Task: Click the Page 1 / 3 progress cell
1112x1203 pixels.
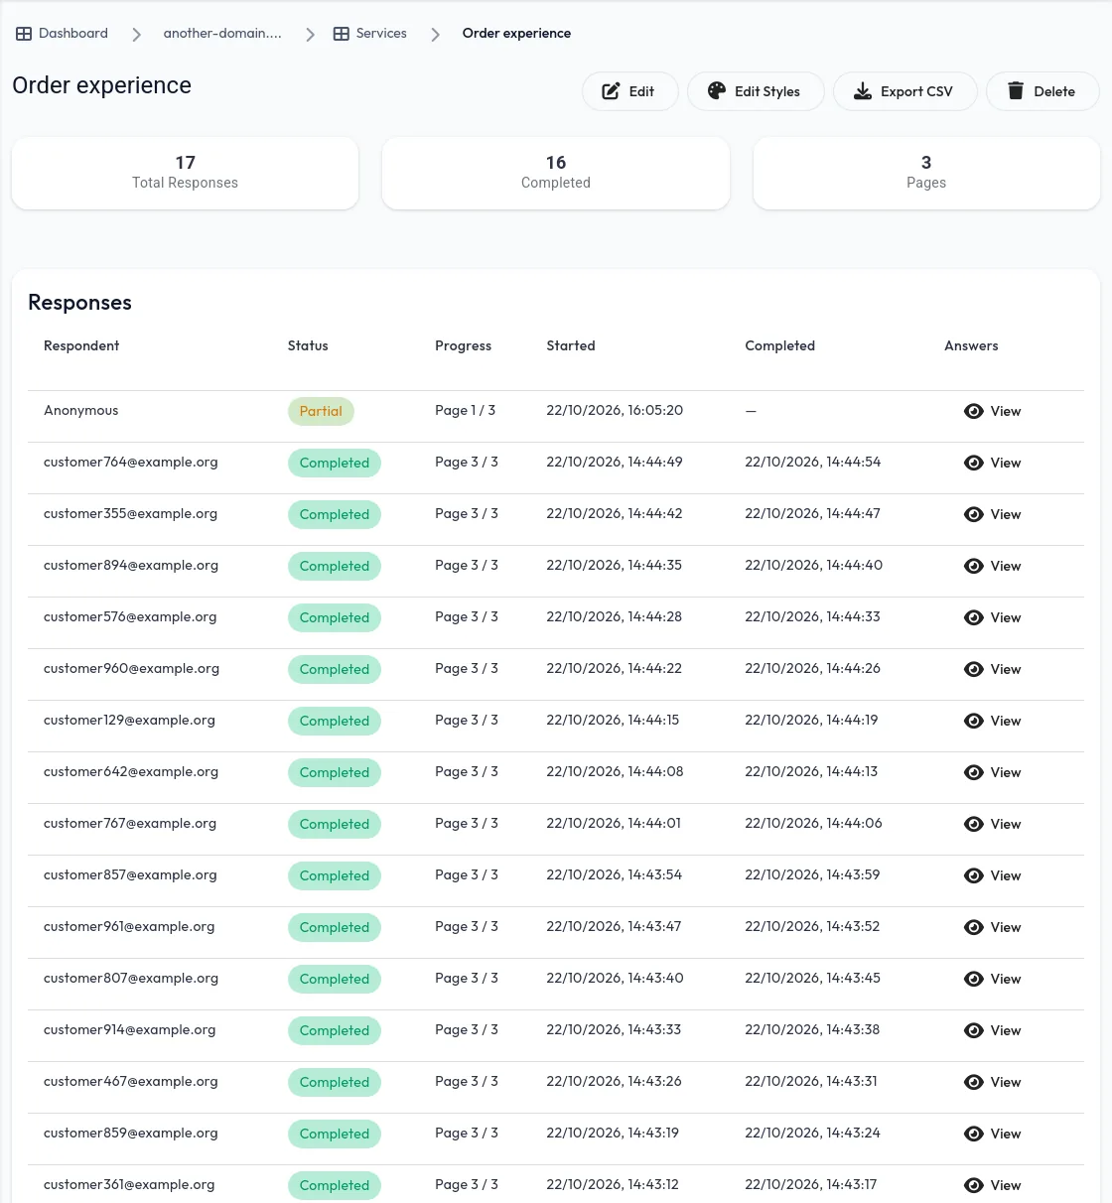Action: click(x=465, y=410)
